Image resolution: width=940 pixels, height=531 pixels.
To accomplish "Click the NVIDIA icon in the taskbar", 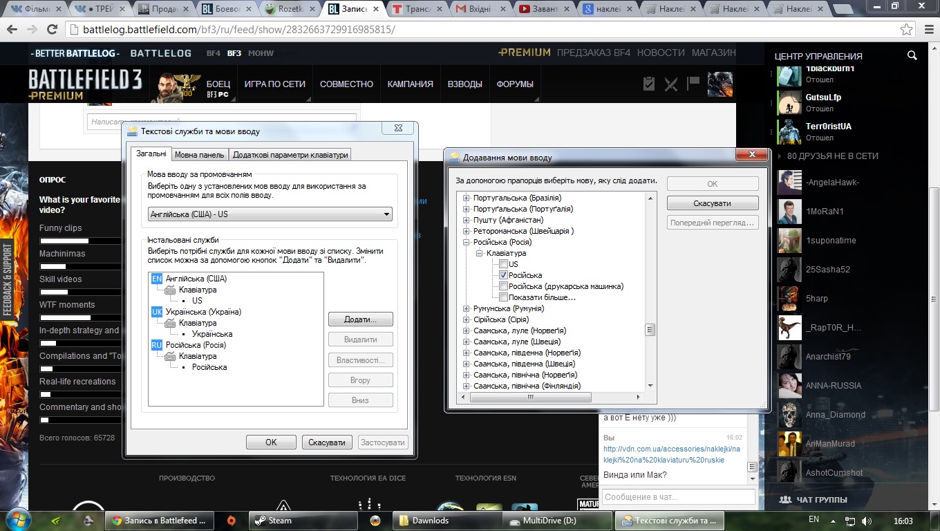I will [x=58, y=520].
